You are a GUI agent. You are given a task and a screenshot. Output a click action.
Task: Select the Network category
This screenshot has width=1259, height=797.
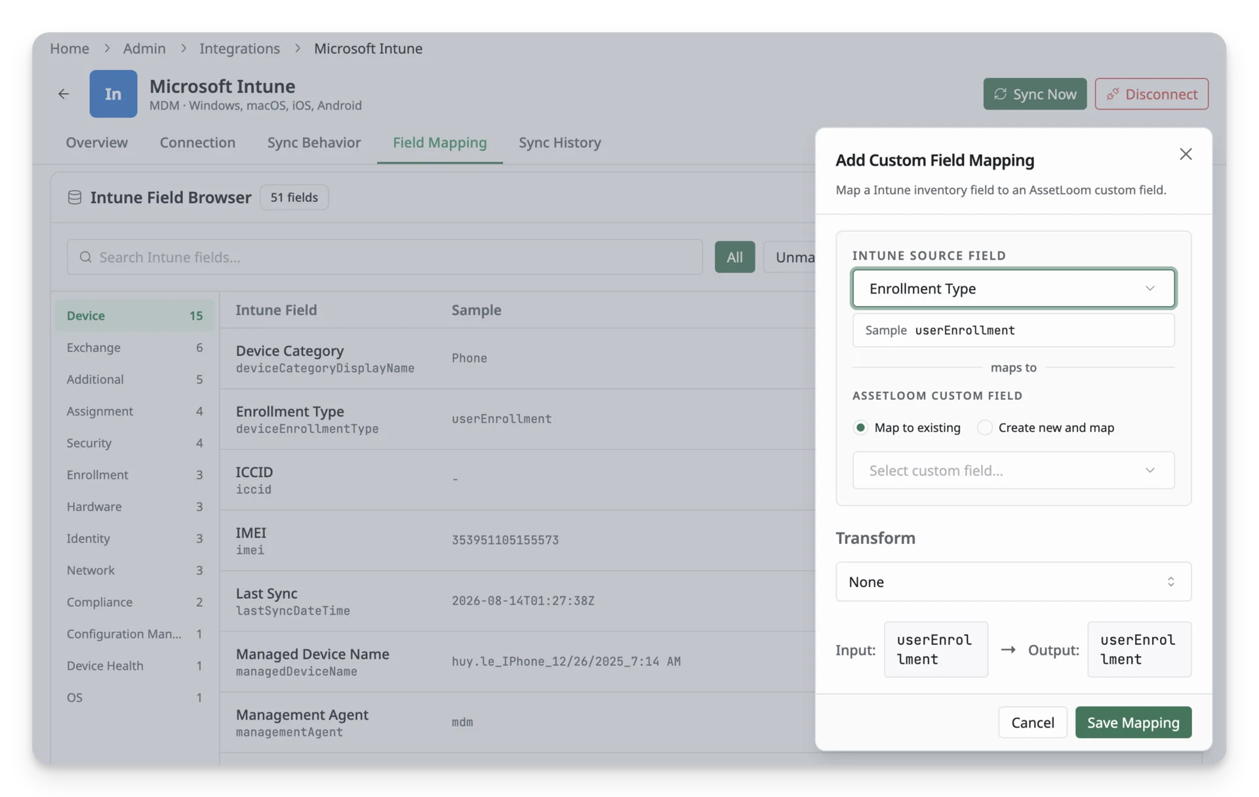click(134, 570)
